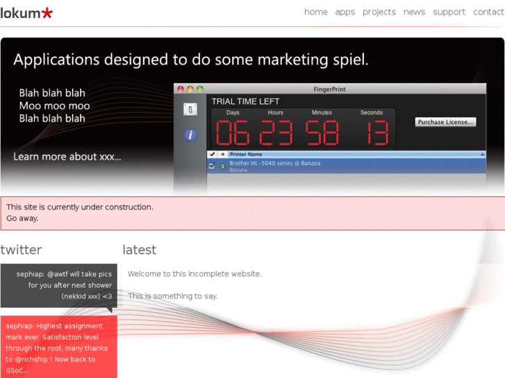Click the 'Moo moo moo' line
This screenshot has height=378, width=505.
point(54,106)
